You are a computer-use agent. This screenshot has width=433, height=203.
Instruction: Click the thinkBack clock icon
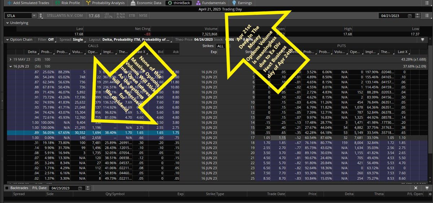170,3
